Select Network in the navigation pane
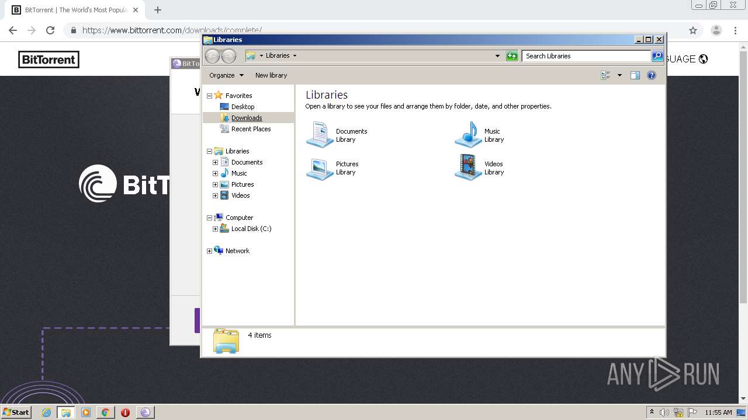Viewport: 748px width, 420px height. tap(237, 251)
